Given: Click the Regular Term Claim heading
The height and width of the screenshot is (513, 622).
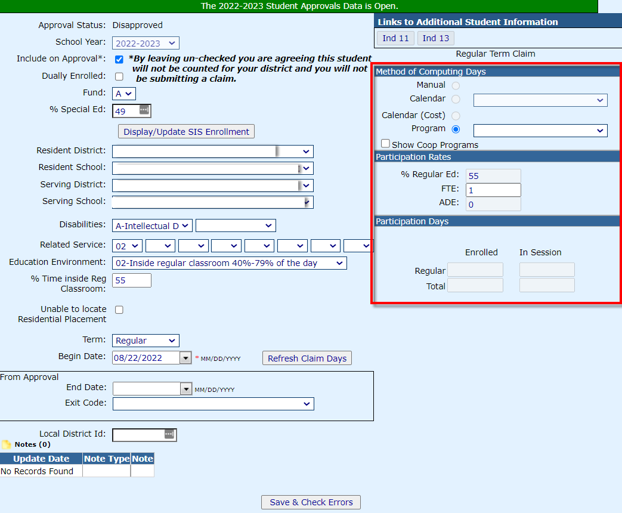Looking at the screenshot, I should (495, 54).
